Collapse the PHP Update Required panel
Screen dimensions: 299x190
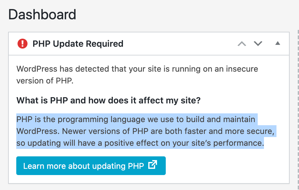pyautogui.click(x=277, y=44)
